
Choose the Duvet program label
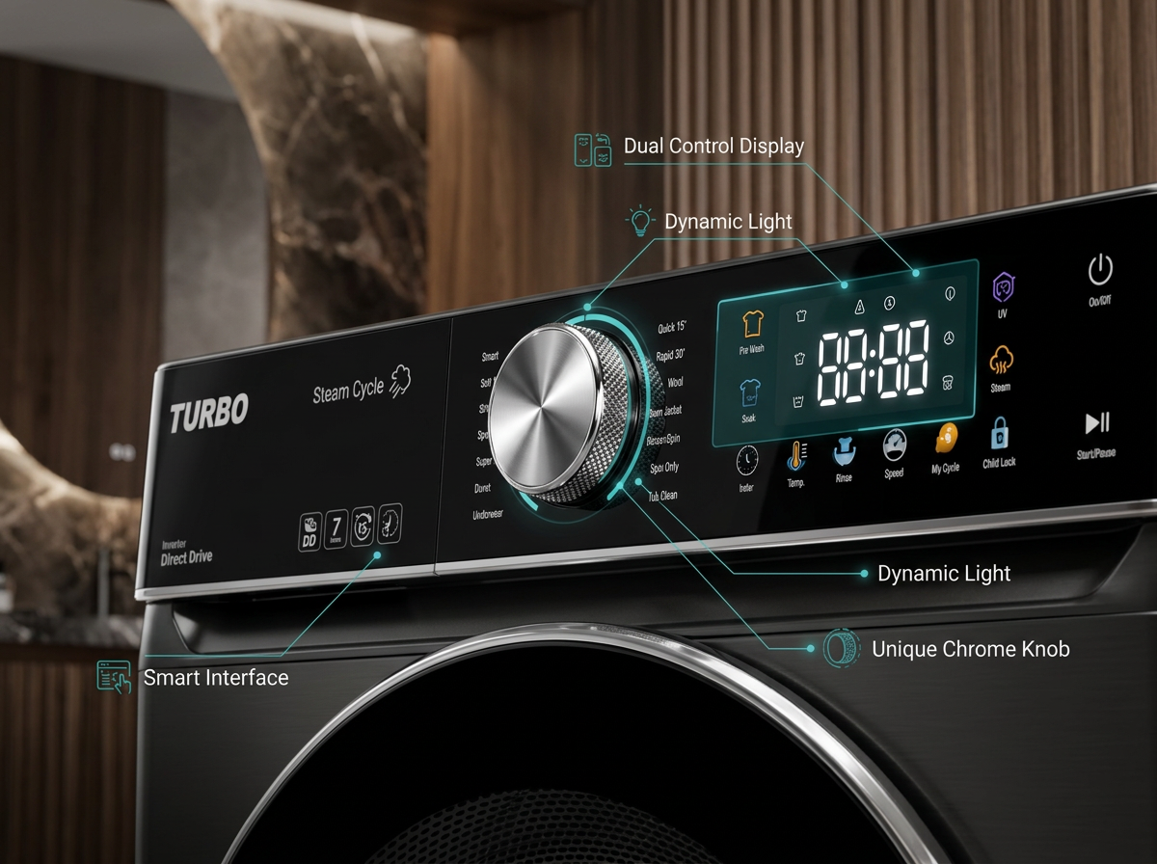tap(482, 489)
